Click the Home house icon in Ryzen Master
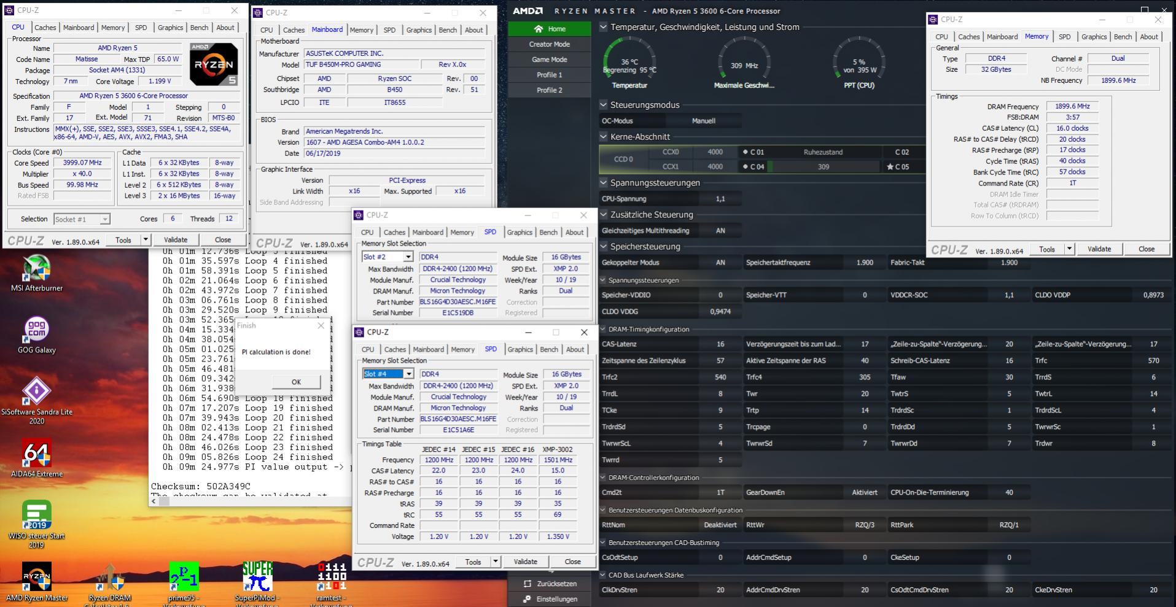This screenshot has width=1176, height=607. tap(539, 29)
